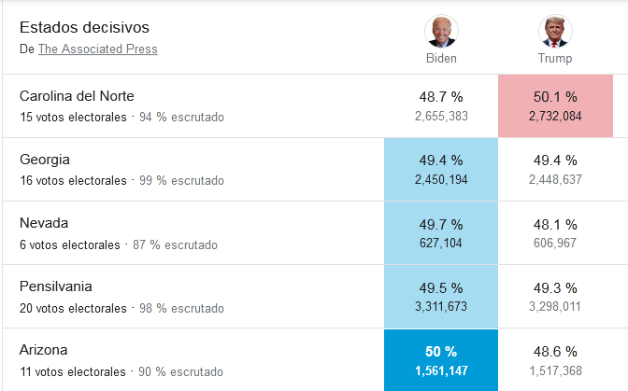Screen dimensions: 628x391
Task: Click Biden's 49.7 % Nevada cell
Action: [441, 232]
